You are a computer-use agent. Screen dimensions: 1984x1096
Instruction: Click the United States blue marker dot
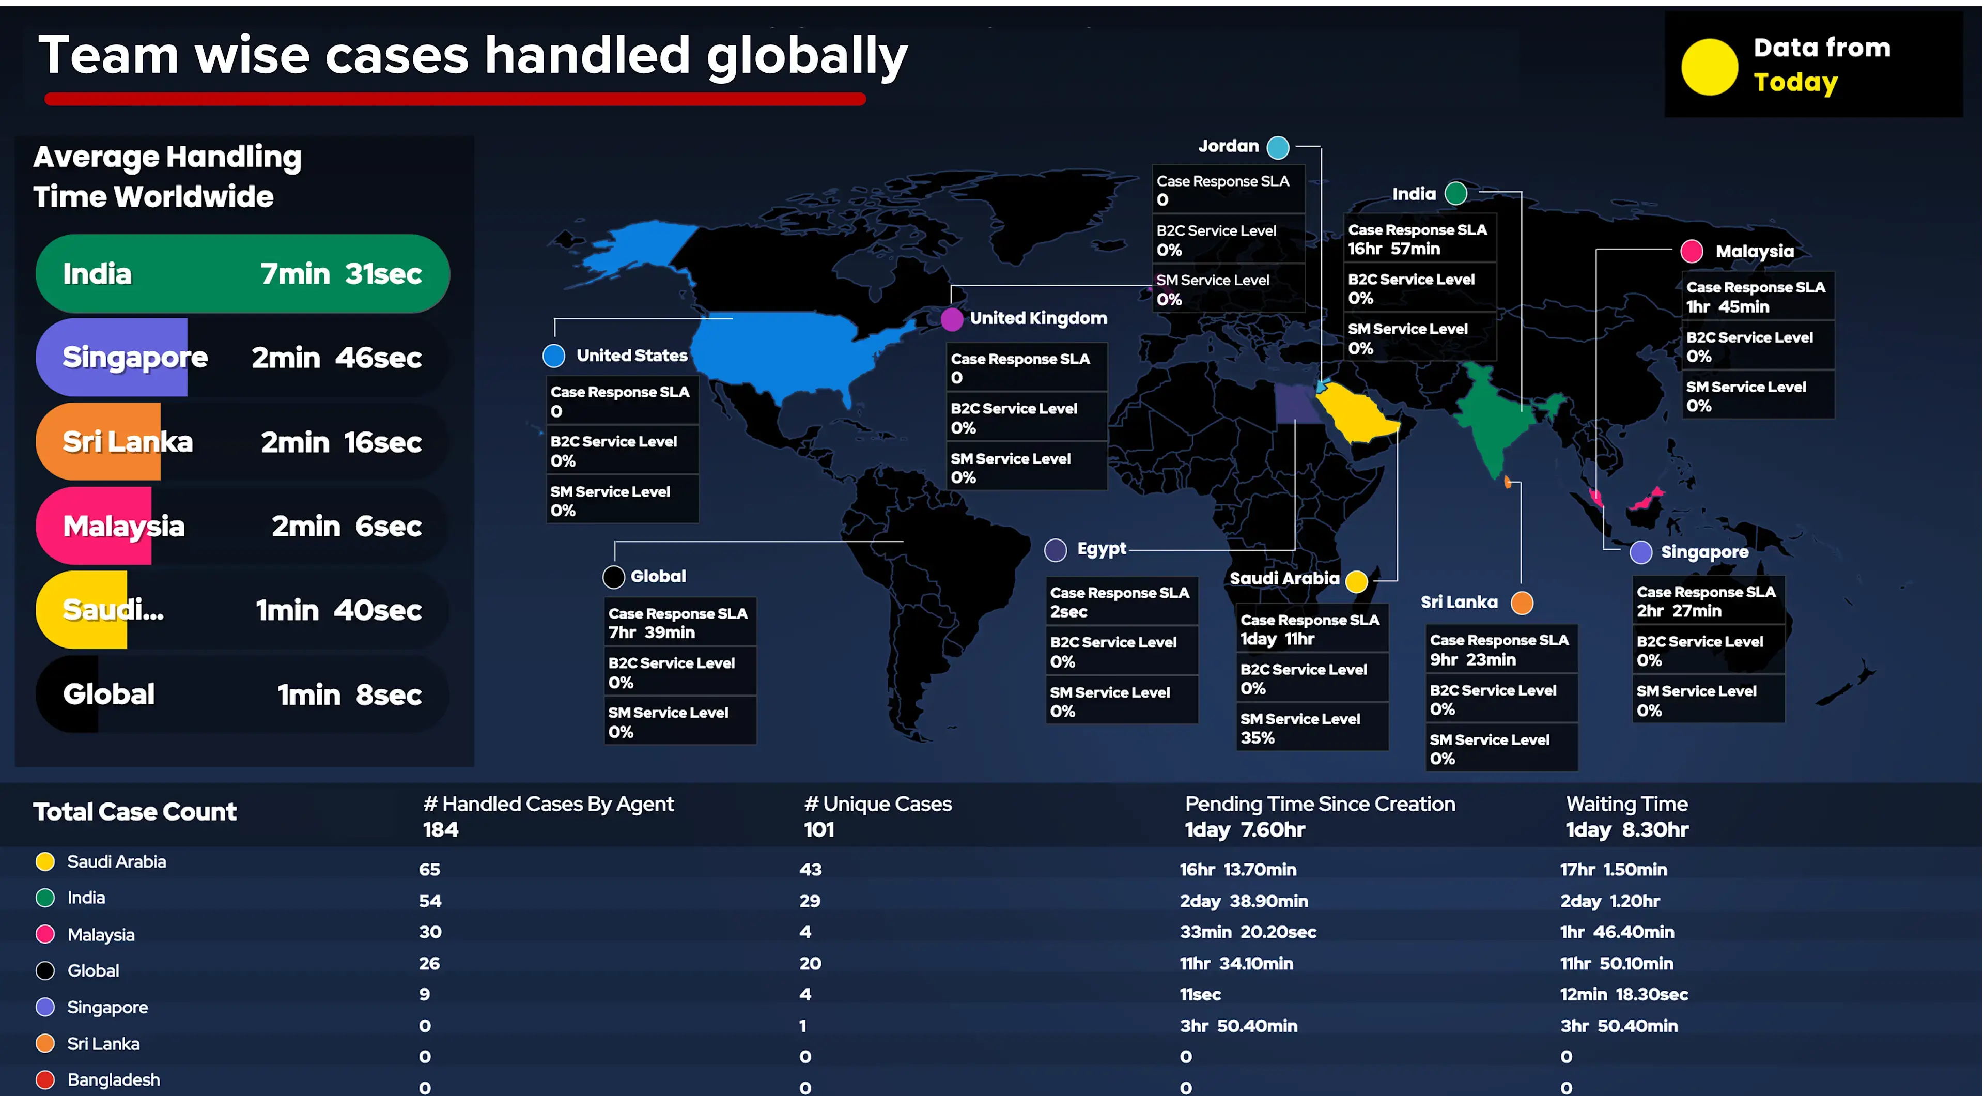click(554, 356)
